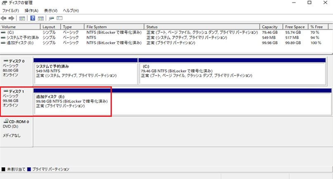Click the Back arrow in the toolbar
This screenshot has width=333, height=179.
click(x=4, y=18)
